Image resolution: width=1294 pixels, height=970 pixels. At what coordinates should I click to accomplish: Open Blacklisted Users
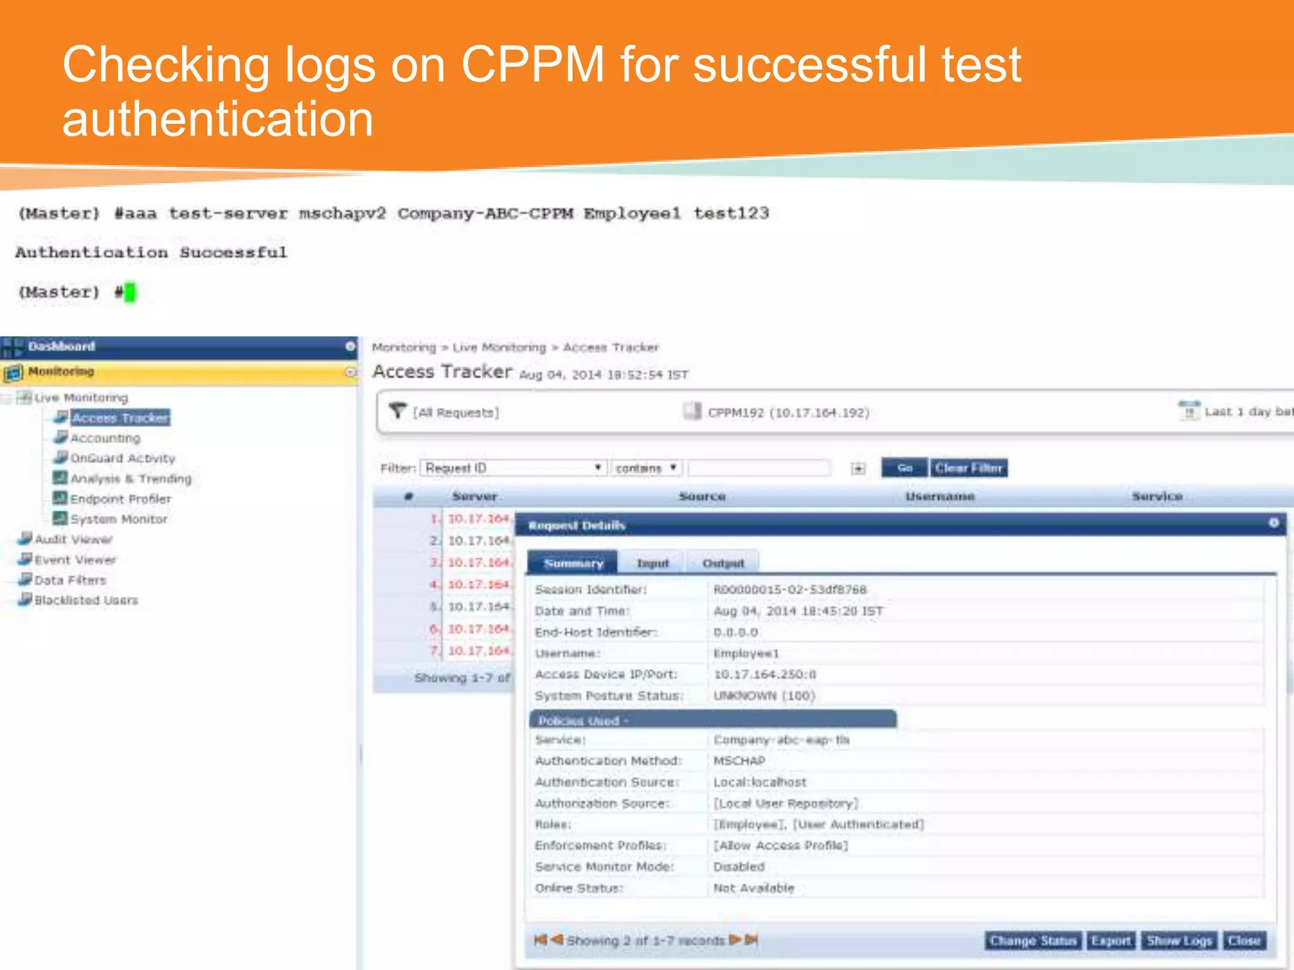(x=87, y=601)
